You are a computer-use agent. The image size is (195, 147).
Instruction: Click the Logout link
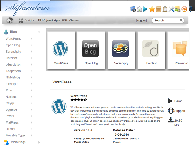click(142, 20)
